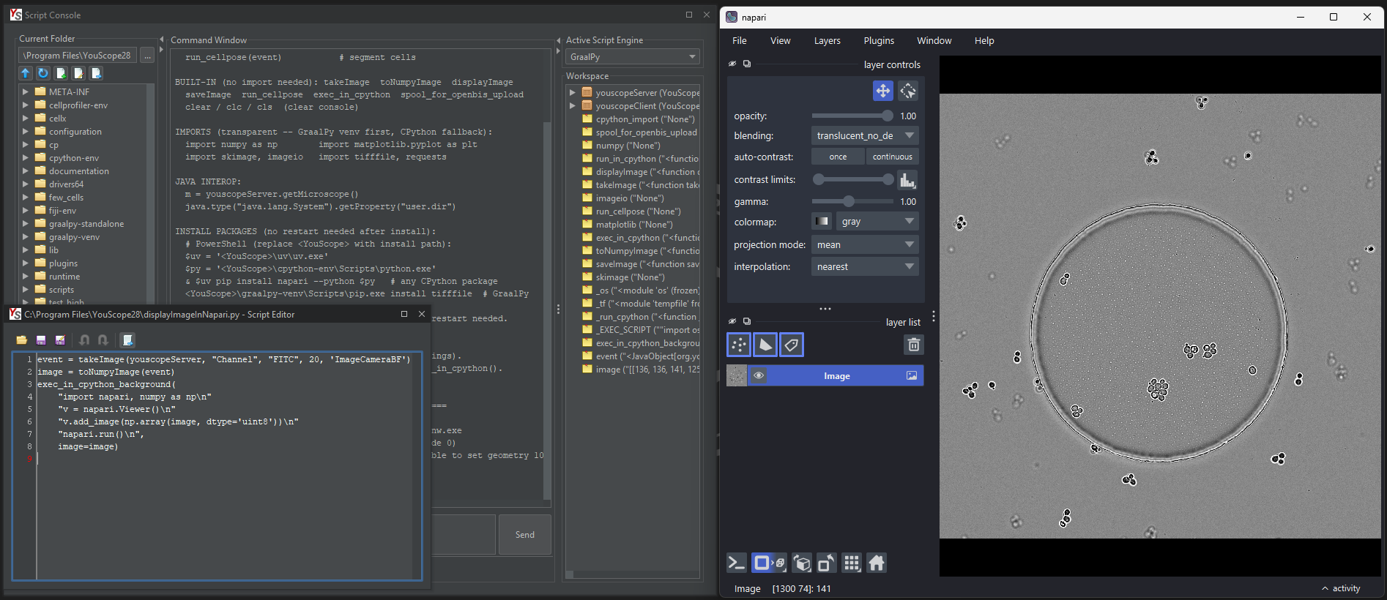Image resolution: width=1387 pixels, height=600 pixels.
Task: Click the Current Folder path field
Action: [x=78, y=56]
